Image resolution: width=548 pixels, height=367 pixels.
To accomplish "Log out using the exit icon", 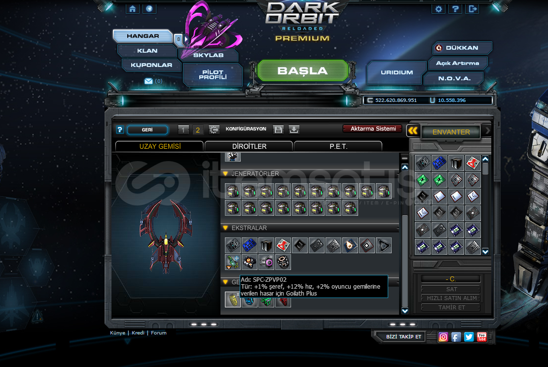I will coord(472,9).
